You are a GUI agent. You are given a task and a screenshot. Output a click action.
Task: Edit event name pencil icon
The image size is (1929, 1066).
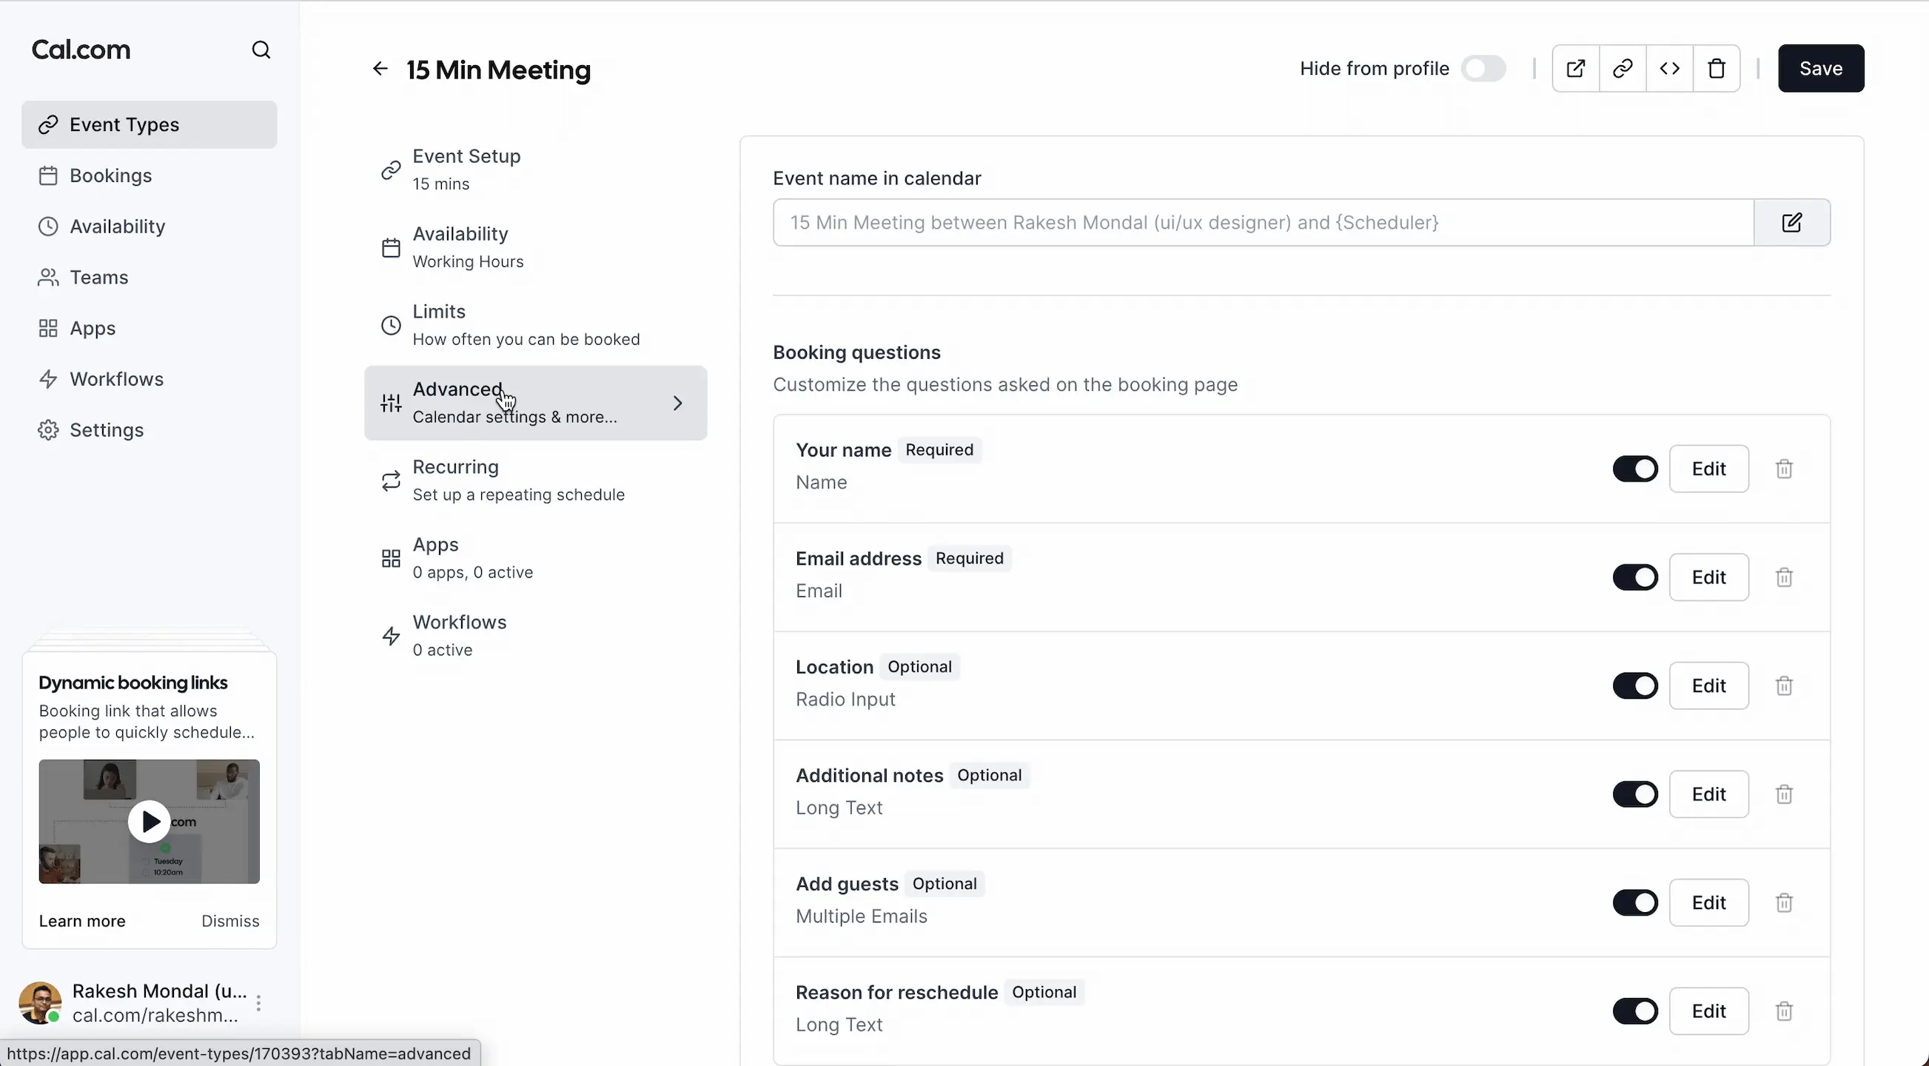[x=1791, y=223]
